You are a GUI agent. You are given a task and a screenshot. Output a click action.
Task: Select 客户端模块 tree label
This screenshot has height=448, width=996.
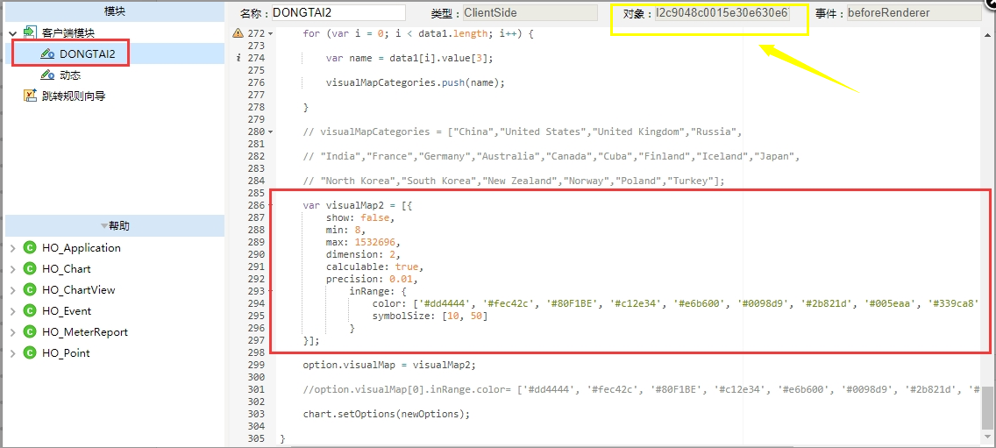(68, 33)
